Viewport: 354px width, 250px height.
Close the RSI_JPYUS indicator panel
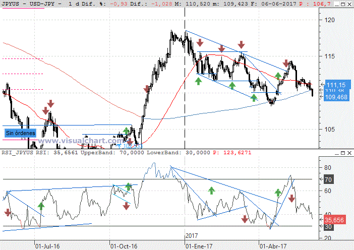(349, 153)
